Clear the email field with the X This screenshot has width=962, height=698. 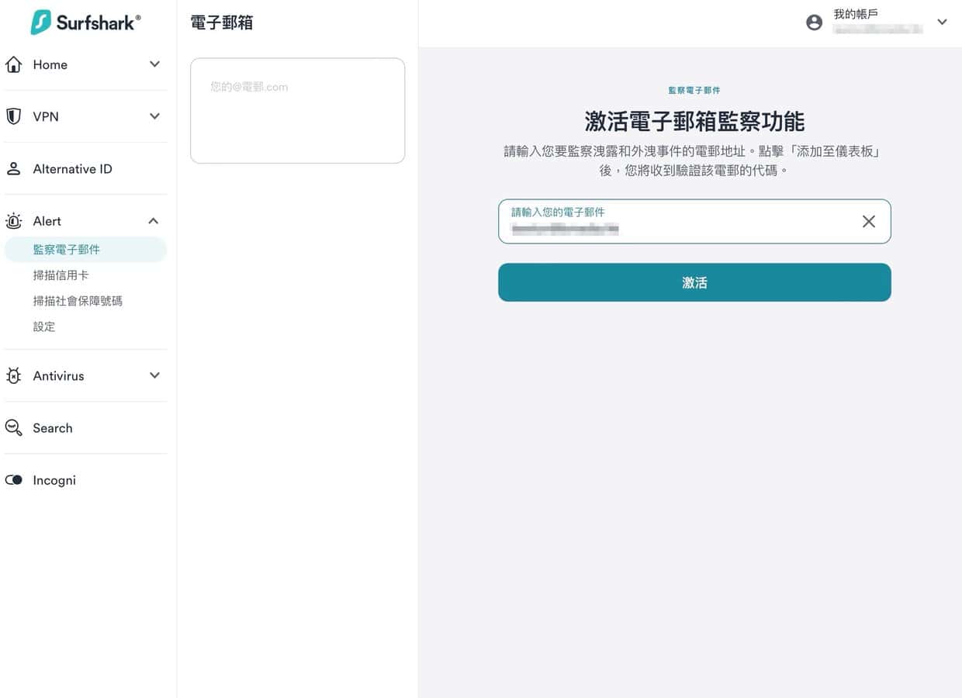[869, 222]
